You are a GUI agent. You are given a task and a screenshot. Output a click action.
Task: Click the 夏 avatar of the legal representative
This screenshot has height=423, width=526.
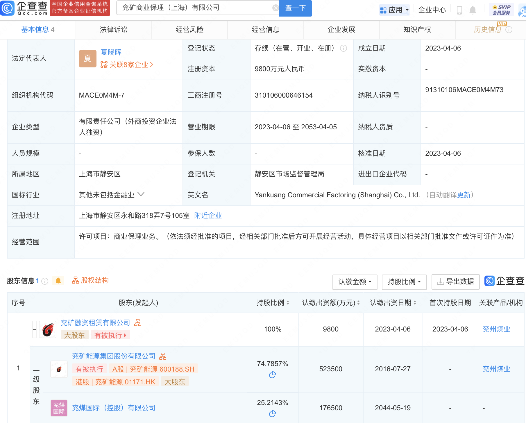pyautogui.click(x=87, y=58)
